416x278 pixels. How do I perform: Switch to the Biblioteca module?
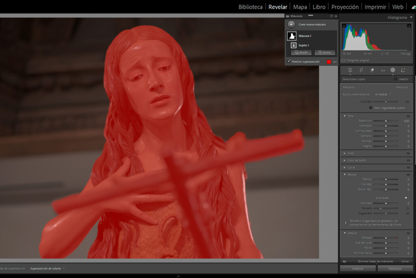pos(250,7)
